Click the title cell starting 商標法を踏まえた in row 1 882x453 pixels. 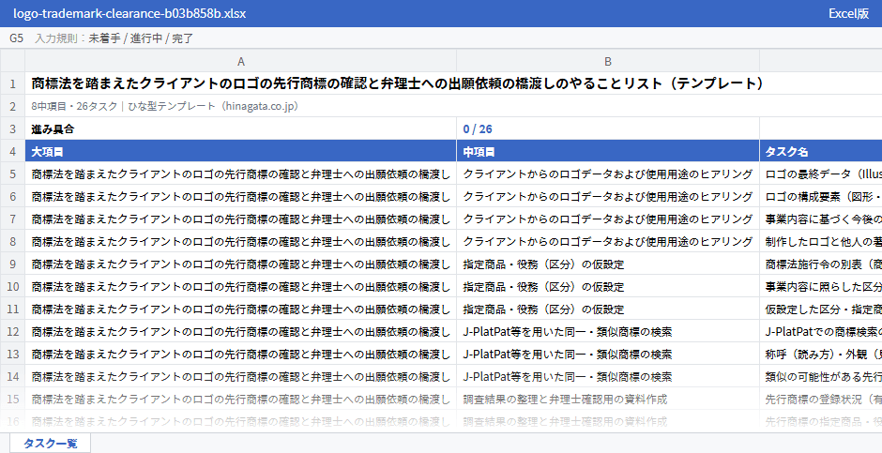pyautogui.click(x=453, y=83)
